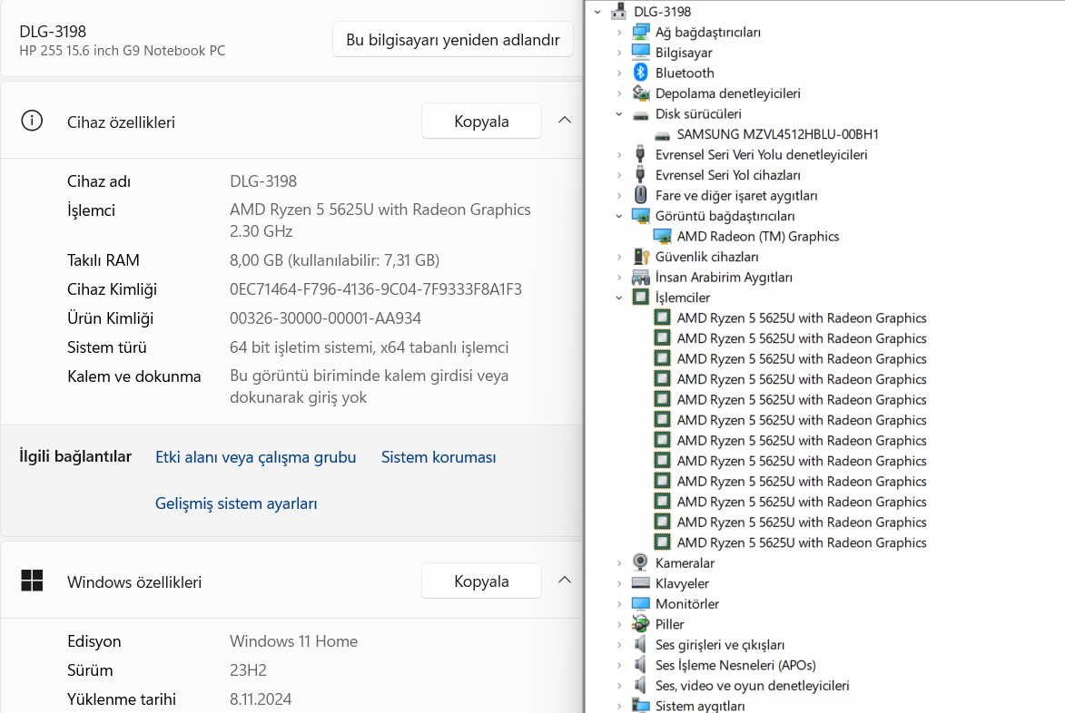Click the Takılı RAM value 8,00 GB
The width and height of the screenshot is (1065, 713).
[x=334, y=259]
